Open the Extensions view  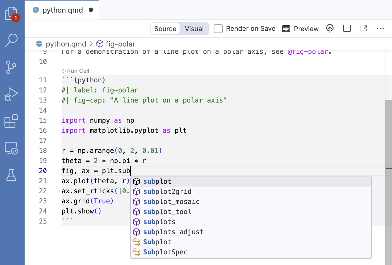click(x=11, y=121)
